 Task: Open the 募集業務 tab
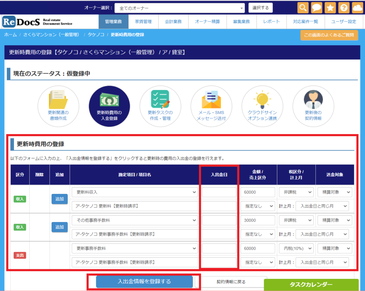point(241,22)
